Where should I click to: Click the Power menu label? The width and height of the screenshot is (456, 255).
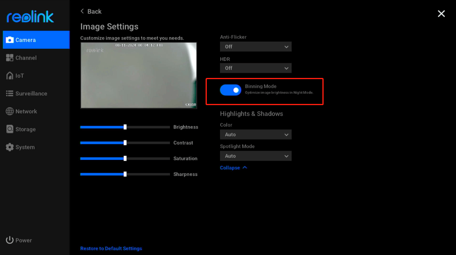click(24, 241)
